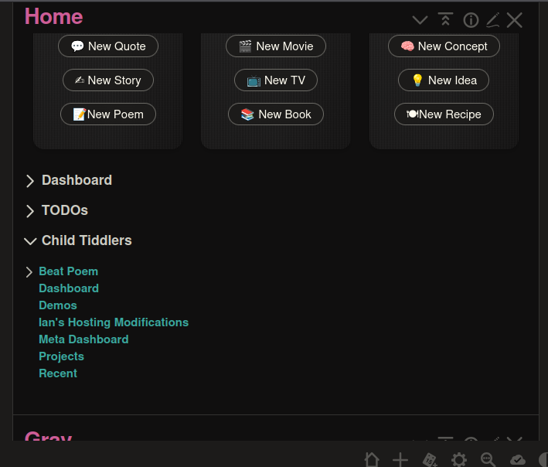
Task: Close the Home tiddler
Action: coord(515,20)
